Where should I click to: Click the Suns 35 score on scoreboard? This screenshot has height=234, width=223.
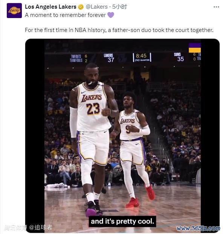tap(179, 57)
